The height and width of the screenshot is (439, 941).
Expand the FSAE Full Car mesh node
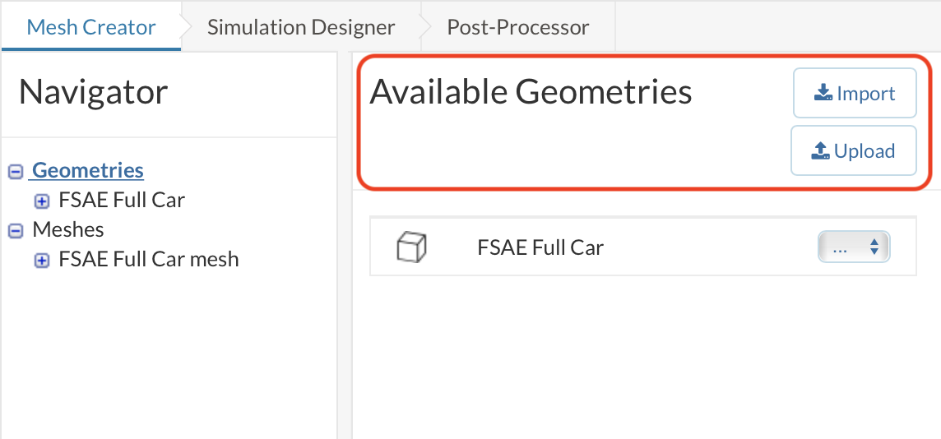pos(41,261)
